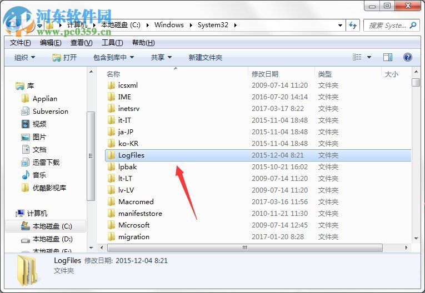425x293 pixels.
Task: Select the ko-KR folder icon
Action: (111, 144)
